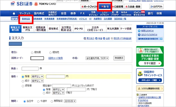
Task: Click the ログアウト button
Action: pyautogui.click(x=156, y=7)
